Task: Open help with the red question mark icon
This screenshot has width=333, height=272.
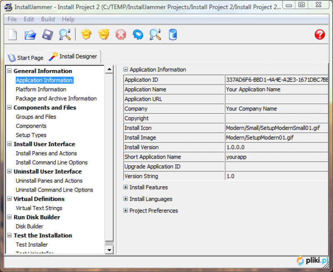Action: [320, 35]
